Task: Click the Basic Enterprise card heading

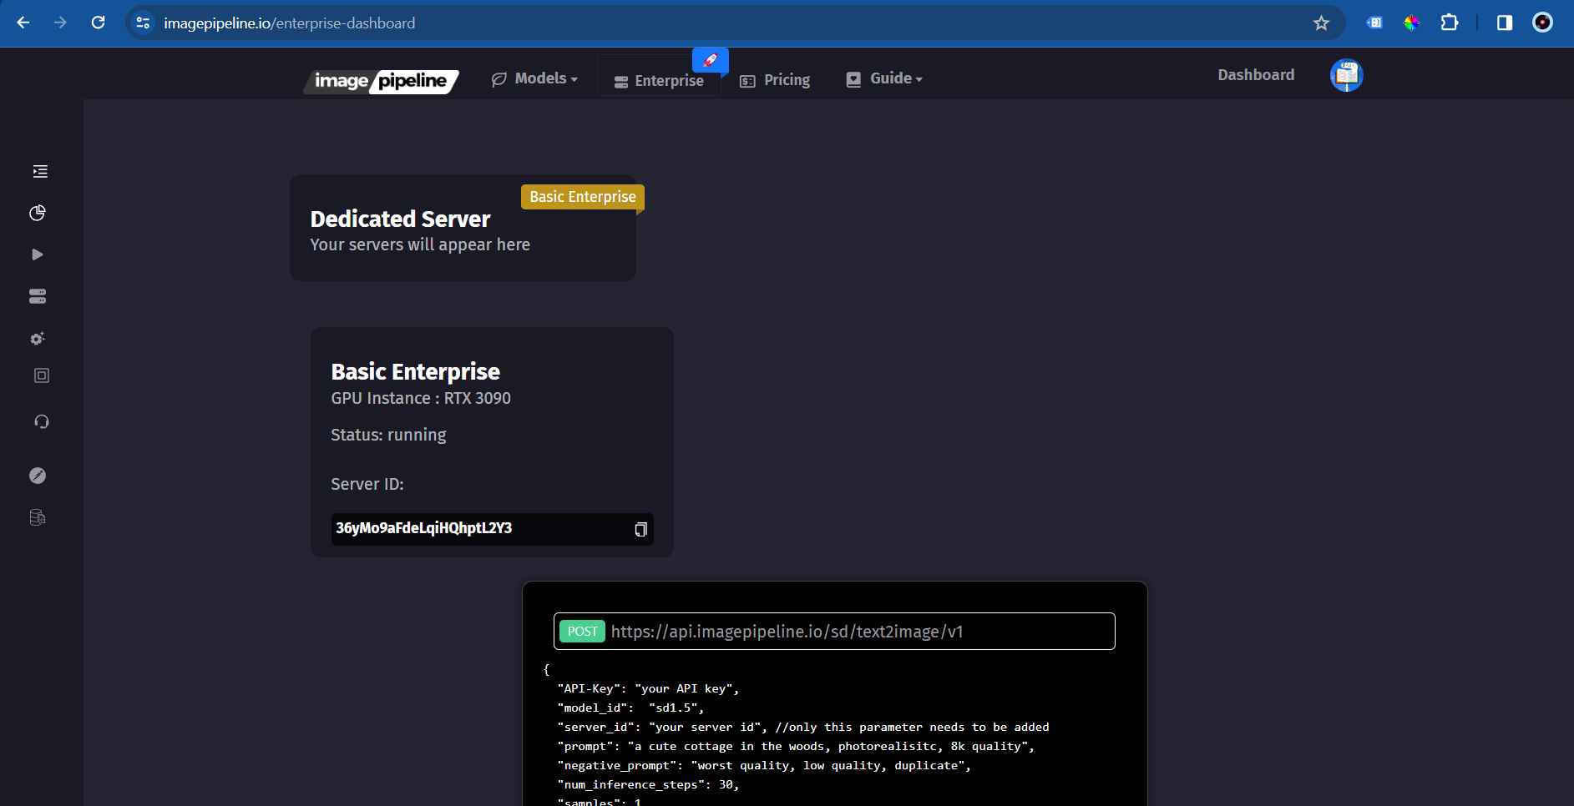Action: tap(415, 371)
